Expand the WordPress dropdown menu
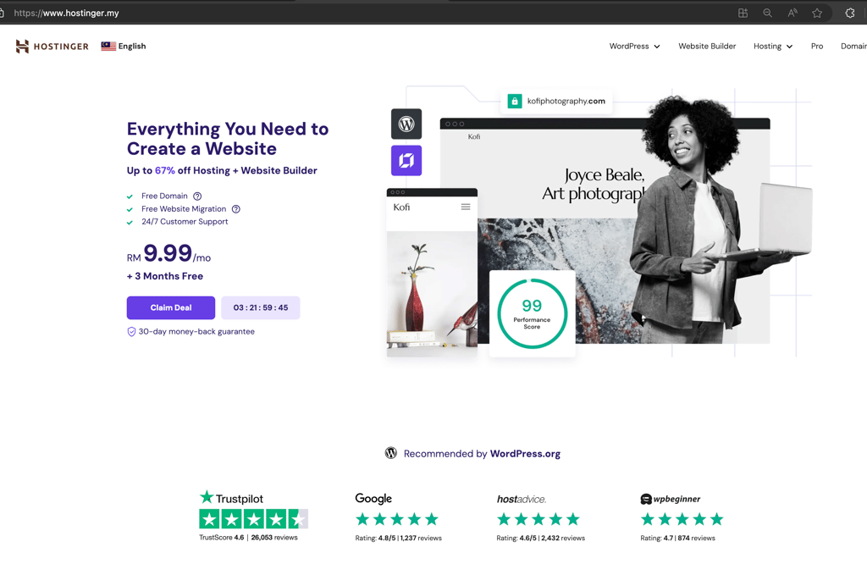 [x=634, y=47]
